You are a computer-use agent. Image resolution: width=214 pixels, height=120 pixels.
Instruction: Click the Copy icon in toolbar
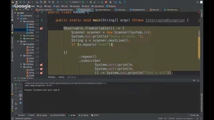click(x=41, y=2)
